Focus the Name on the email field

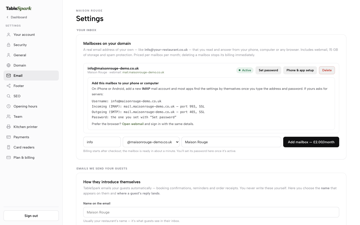[211, 212]
